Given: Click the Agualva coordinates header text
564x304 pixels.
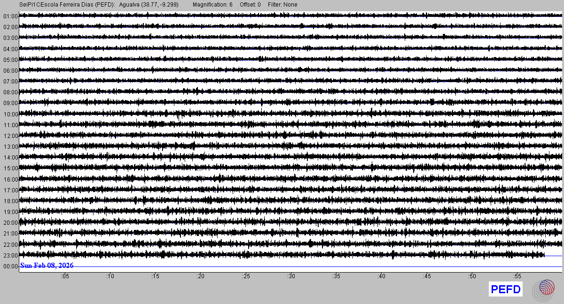Looking at the screenshot, I should [x=149, y=5].
